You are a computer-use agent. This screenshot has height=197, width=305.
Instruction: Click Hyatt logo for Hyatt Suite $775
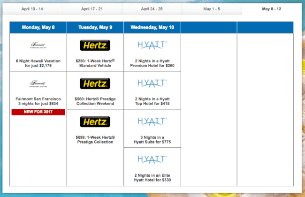pyautogui.click(x=152, y=121)
